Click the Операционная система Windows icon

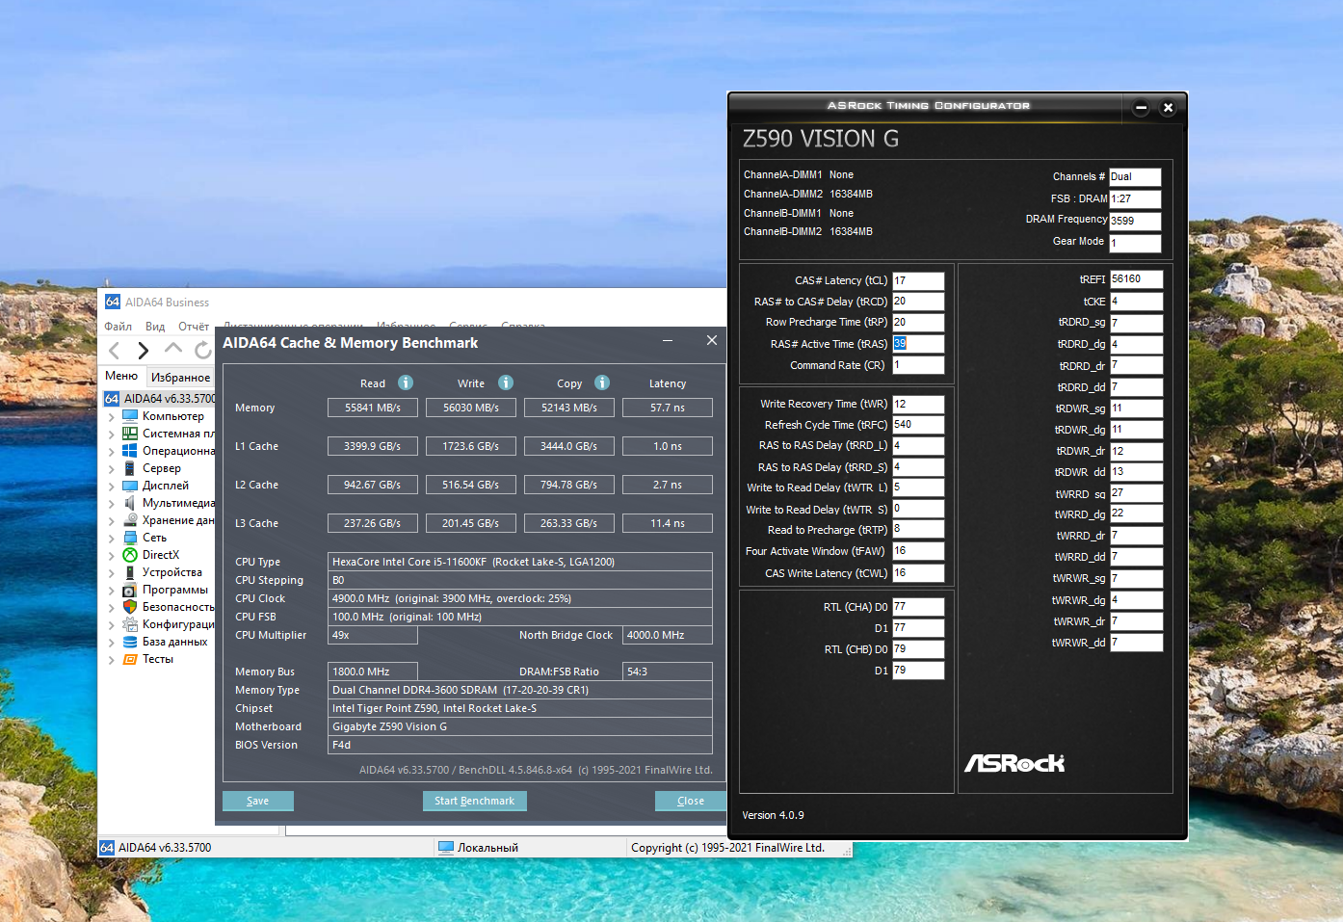pyautogui.click(x=130, y=451)
